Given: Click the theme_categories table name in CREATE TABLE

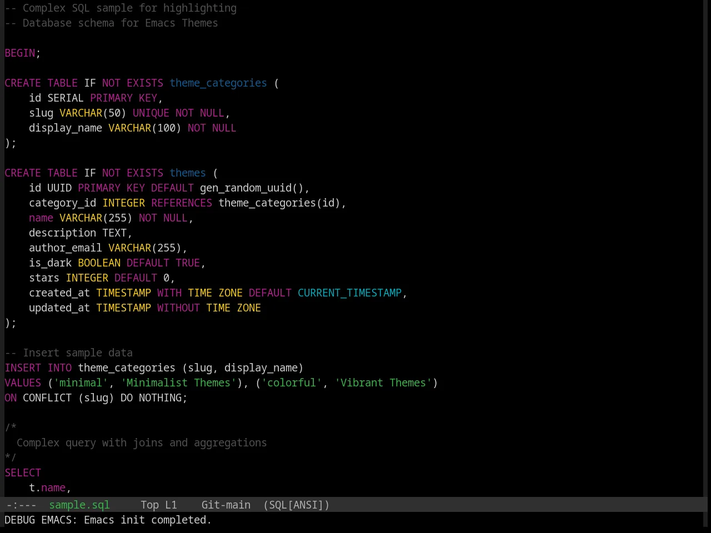Looking at the screenshot, I should point(218,83).
